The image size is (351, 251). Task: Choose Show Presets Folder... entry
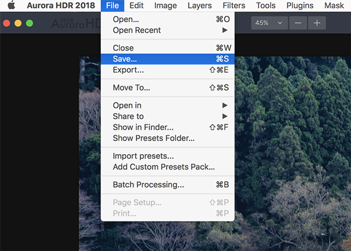click(x=168, y=138)
